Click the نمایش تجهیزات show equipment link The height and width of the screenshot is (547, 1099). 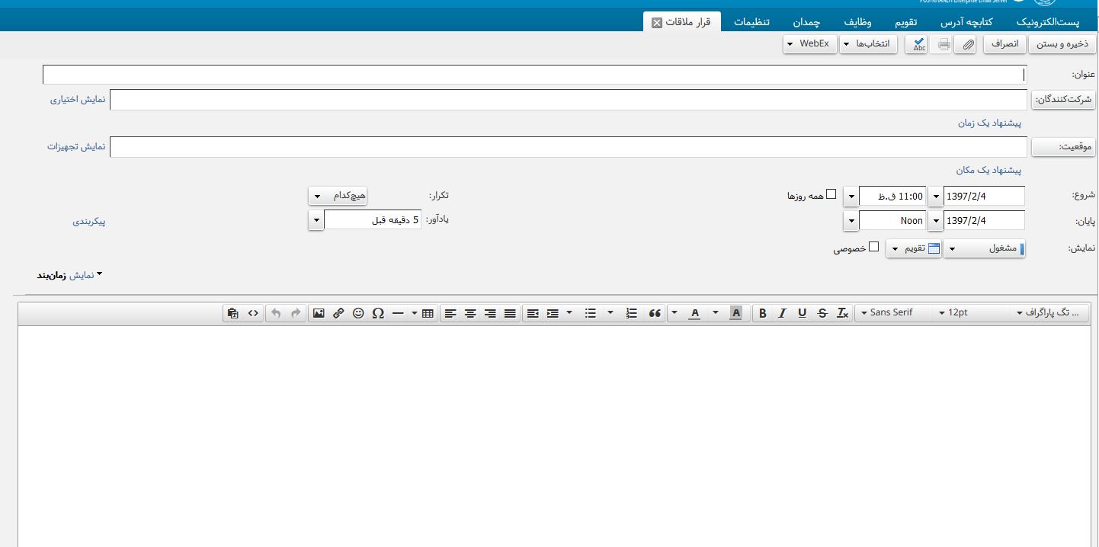point(76,146)
